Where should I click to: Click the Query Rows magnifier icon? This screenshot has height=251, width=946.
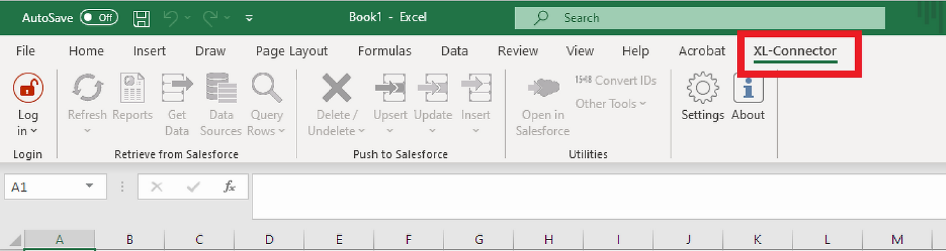[267, 88]
